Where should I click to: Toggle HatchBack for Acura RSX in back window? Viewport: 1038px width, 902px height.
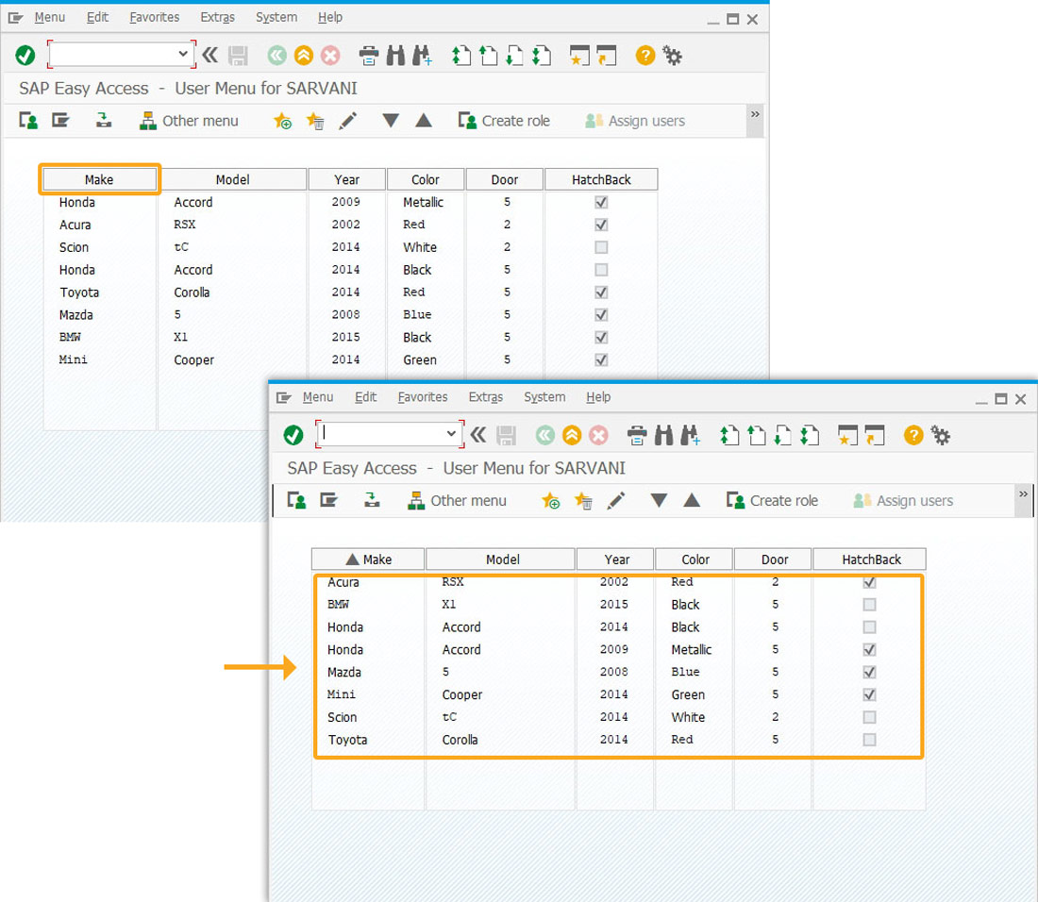pyautogui.click(x=601, y=225)
